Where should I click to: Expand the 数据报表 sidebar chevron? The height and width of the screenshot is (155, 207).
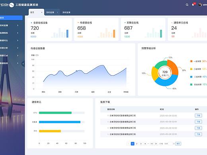(18, 63)
